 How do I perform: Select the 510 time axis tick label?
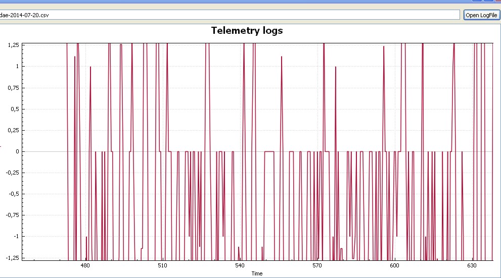click(162, 265)
